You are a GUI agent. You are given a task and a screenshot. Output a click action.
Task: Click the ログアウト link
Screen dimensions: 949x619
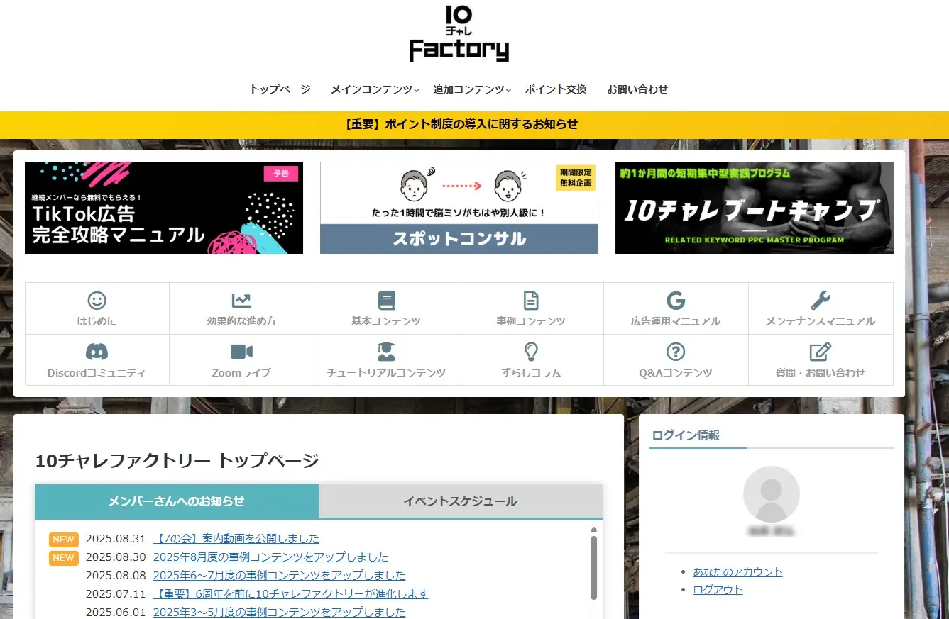[x=718, y=590]
